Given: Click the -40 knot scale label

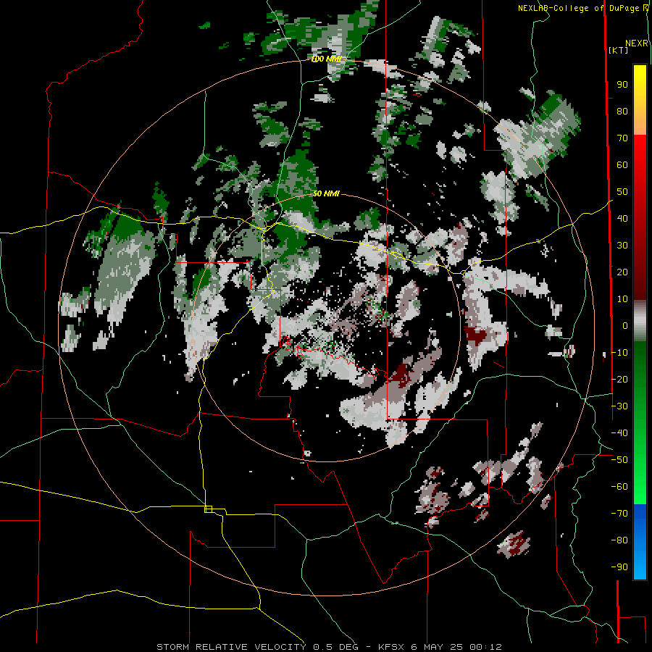Looking at the screenshot, I should pyautogui.click(x=619, y=433).
